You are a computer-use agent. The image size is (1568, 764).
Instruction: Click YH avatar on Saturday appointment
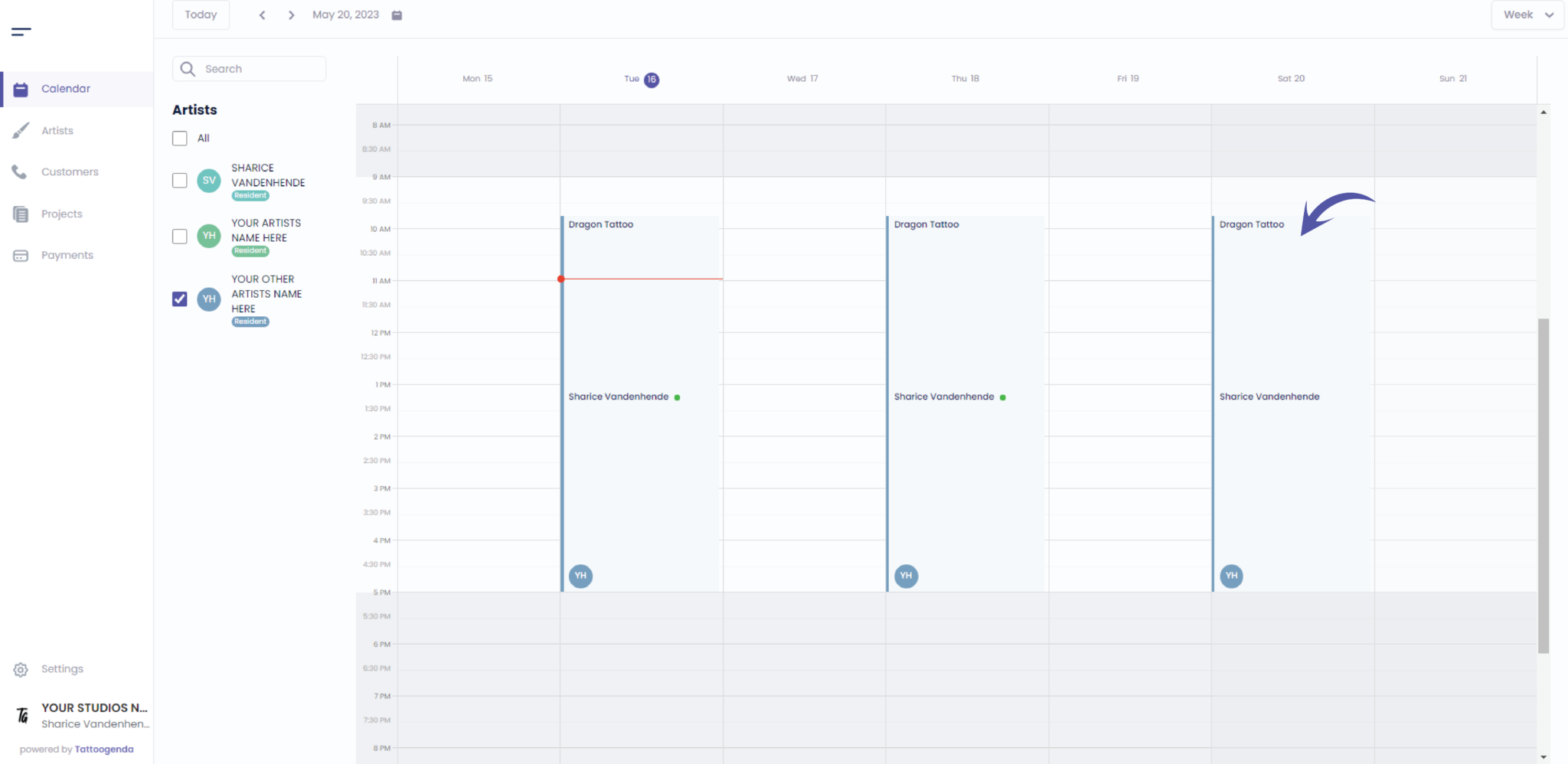1232,576
